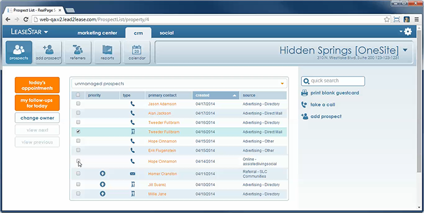
Task: Toggle the select-all checkbox in table header
Action: pos(78,95)
